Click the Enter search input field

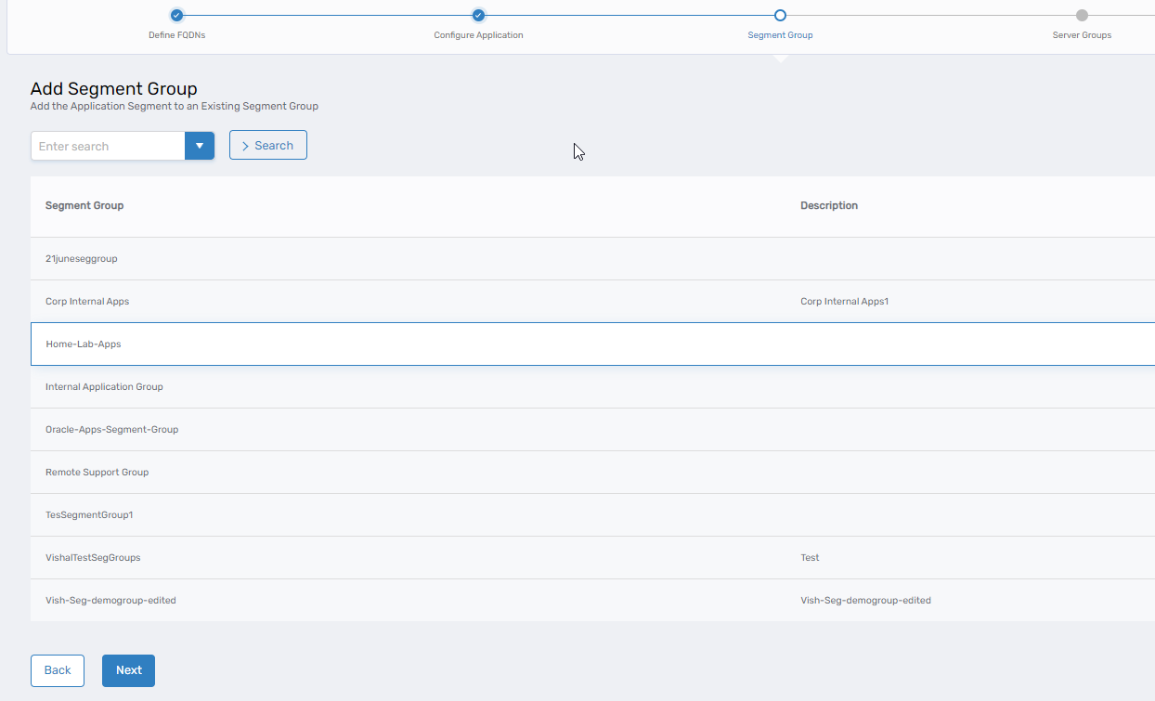point(108,146)
